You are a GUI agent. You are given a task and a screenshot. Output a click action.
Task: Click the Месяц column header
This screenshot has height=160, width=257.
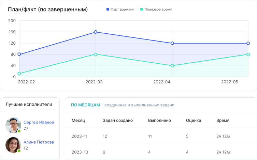click(x=78, y=121)
